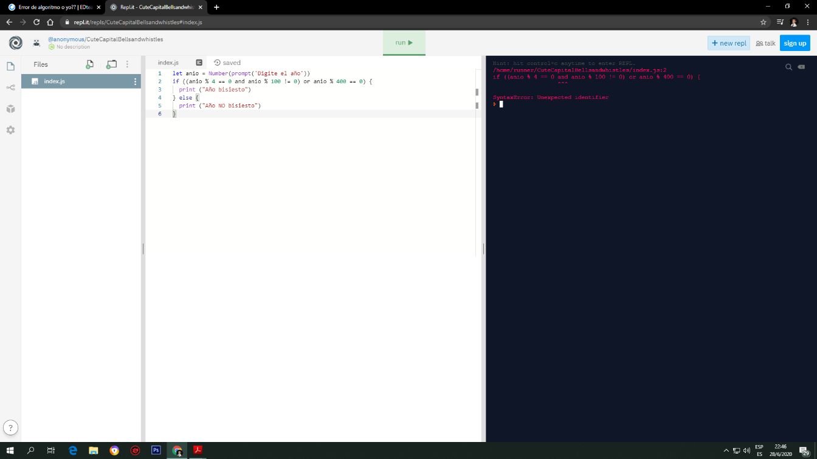Open the talk link
Viewport: 817px width, 459px height.
[766, 43]
